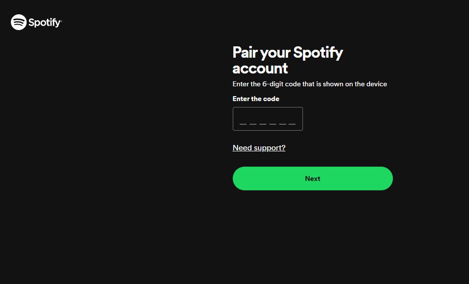The height and width of the screenshot is (284, 469).
Task: Click the word 'account' in the heading
Action: point(260,68)
